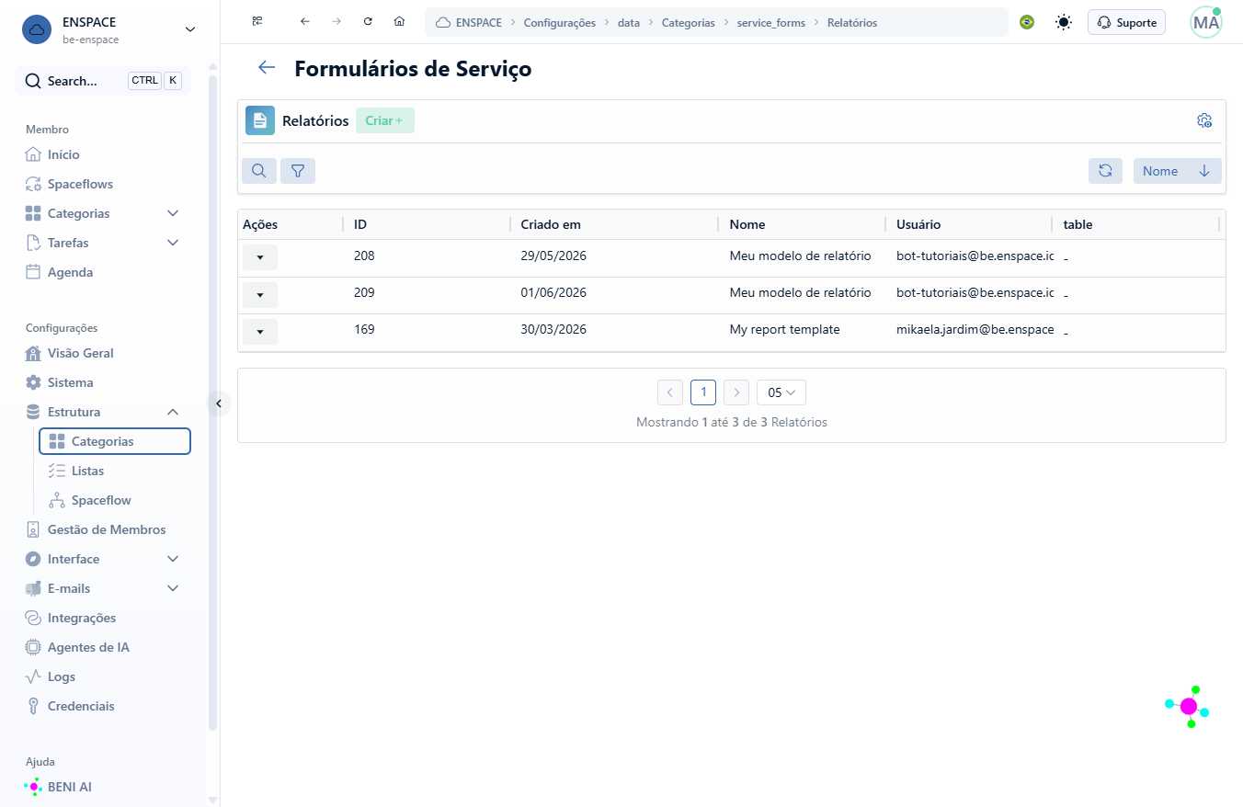Open the filter funnel icon
This screenshot has width=1243, height=807.
(x=298, y=171)
